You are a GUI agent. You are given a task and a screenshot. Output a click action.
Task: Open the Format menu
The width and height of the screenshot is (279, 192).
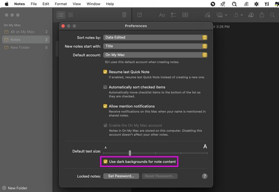pos(61,4)
